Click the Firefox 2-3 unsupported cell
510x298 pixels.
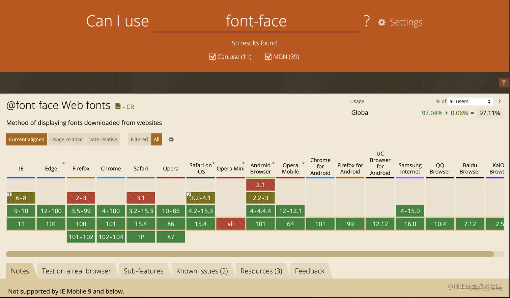click(81, 198)
